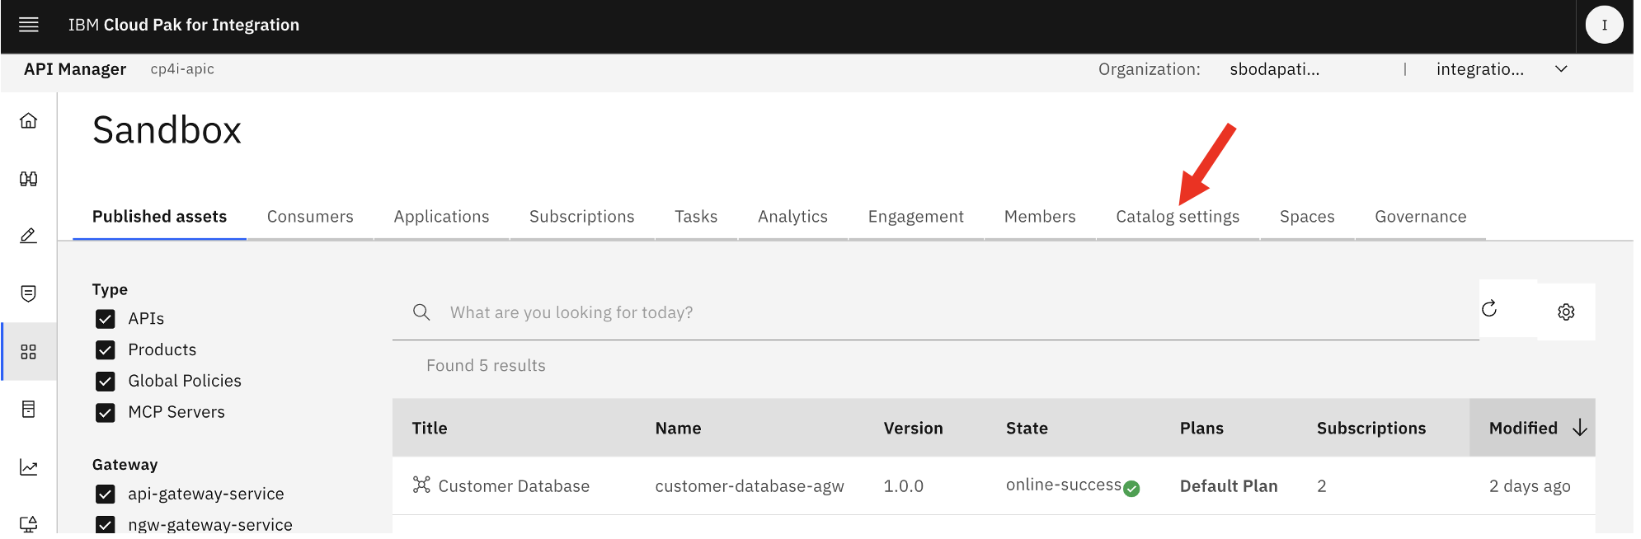
Task: Sort table by Title column
Action: coord(430,428)
